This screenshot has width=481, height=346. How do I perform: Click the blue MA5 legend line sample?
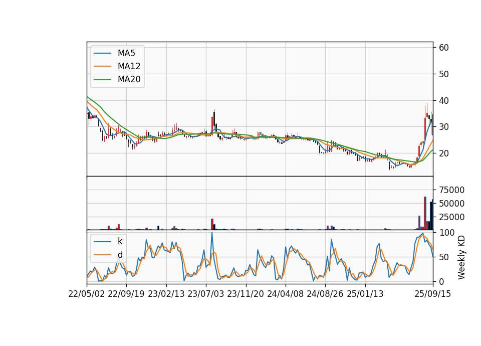point(102,53)
